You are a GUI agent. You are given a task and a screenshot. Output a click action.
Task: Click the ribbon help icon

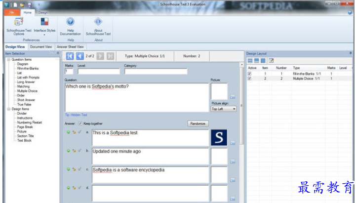pyautogui.click(x=350, y=12)
